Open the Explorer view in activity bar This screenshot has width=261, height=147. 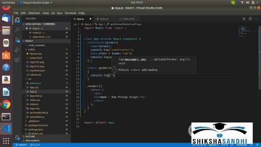click(17, 20)
